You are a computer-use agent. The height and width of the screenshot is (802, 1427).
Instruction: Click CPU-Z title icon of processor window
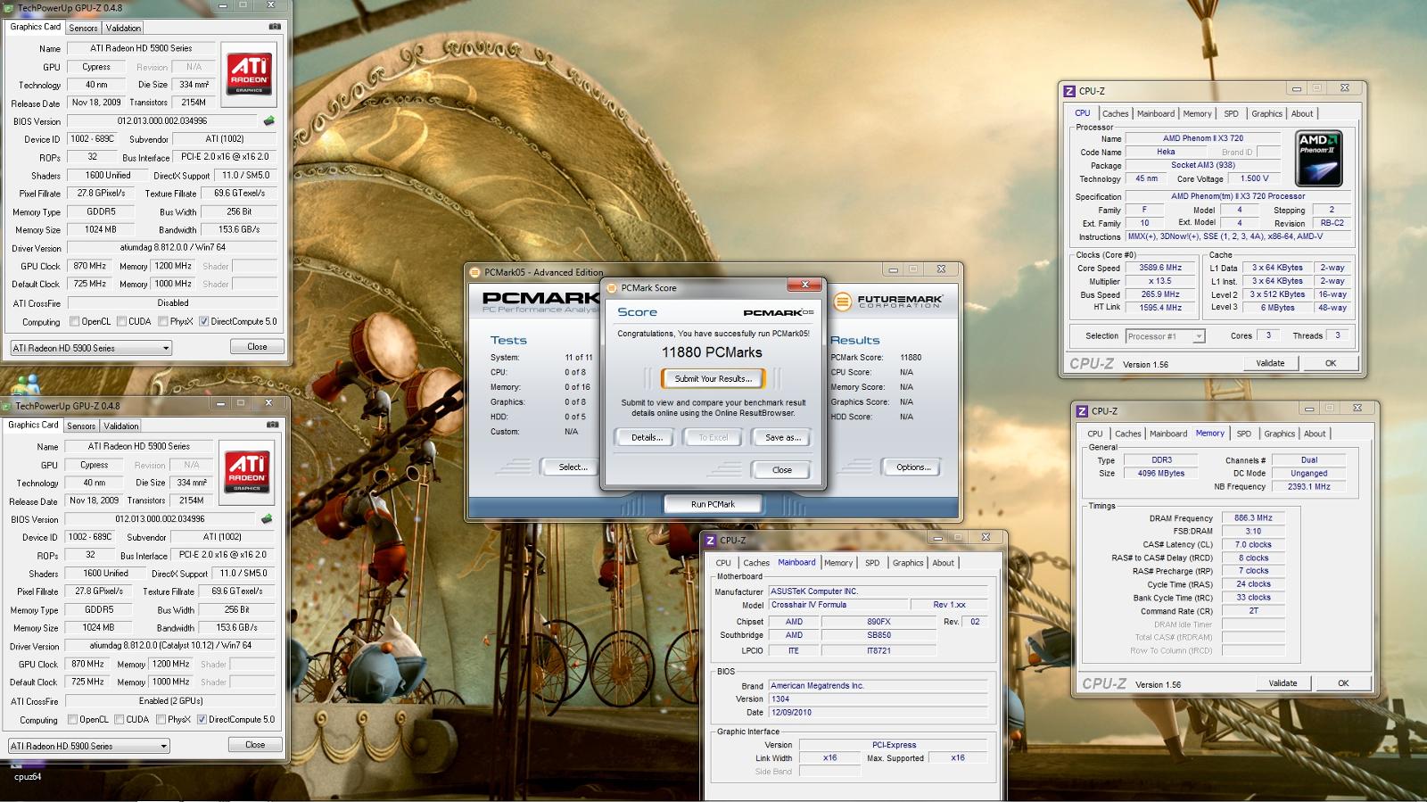pos(1069,91)
